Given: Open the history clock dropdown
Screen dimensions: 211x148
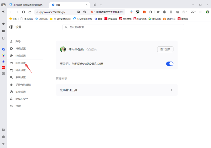Looking at the screenshot, I should [x=185, y=12].
